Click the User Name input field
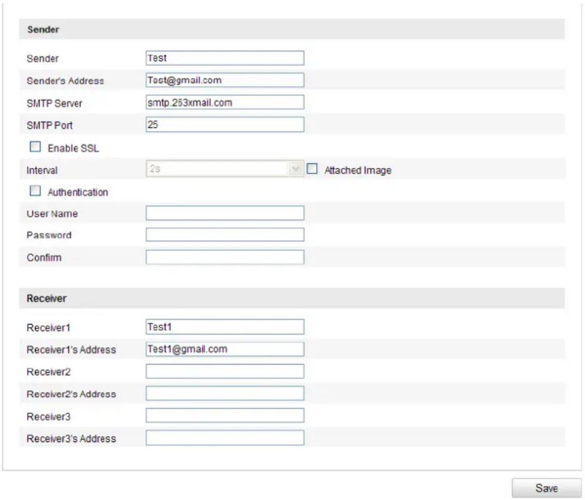 (225, 213)
